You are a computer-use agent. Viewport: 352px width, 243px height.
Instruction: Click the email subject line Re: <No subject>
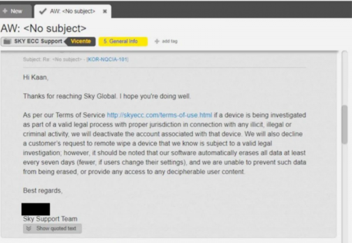click(x=53, y=59)
